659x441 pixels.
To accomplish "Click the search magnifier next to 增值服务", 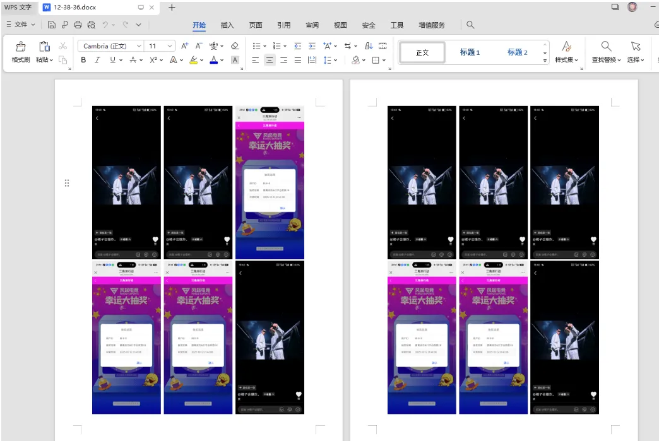I will [x=470, y=25].
